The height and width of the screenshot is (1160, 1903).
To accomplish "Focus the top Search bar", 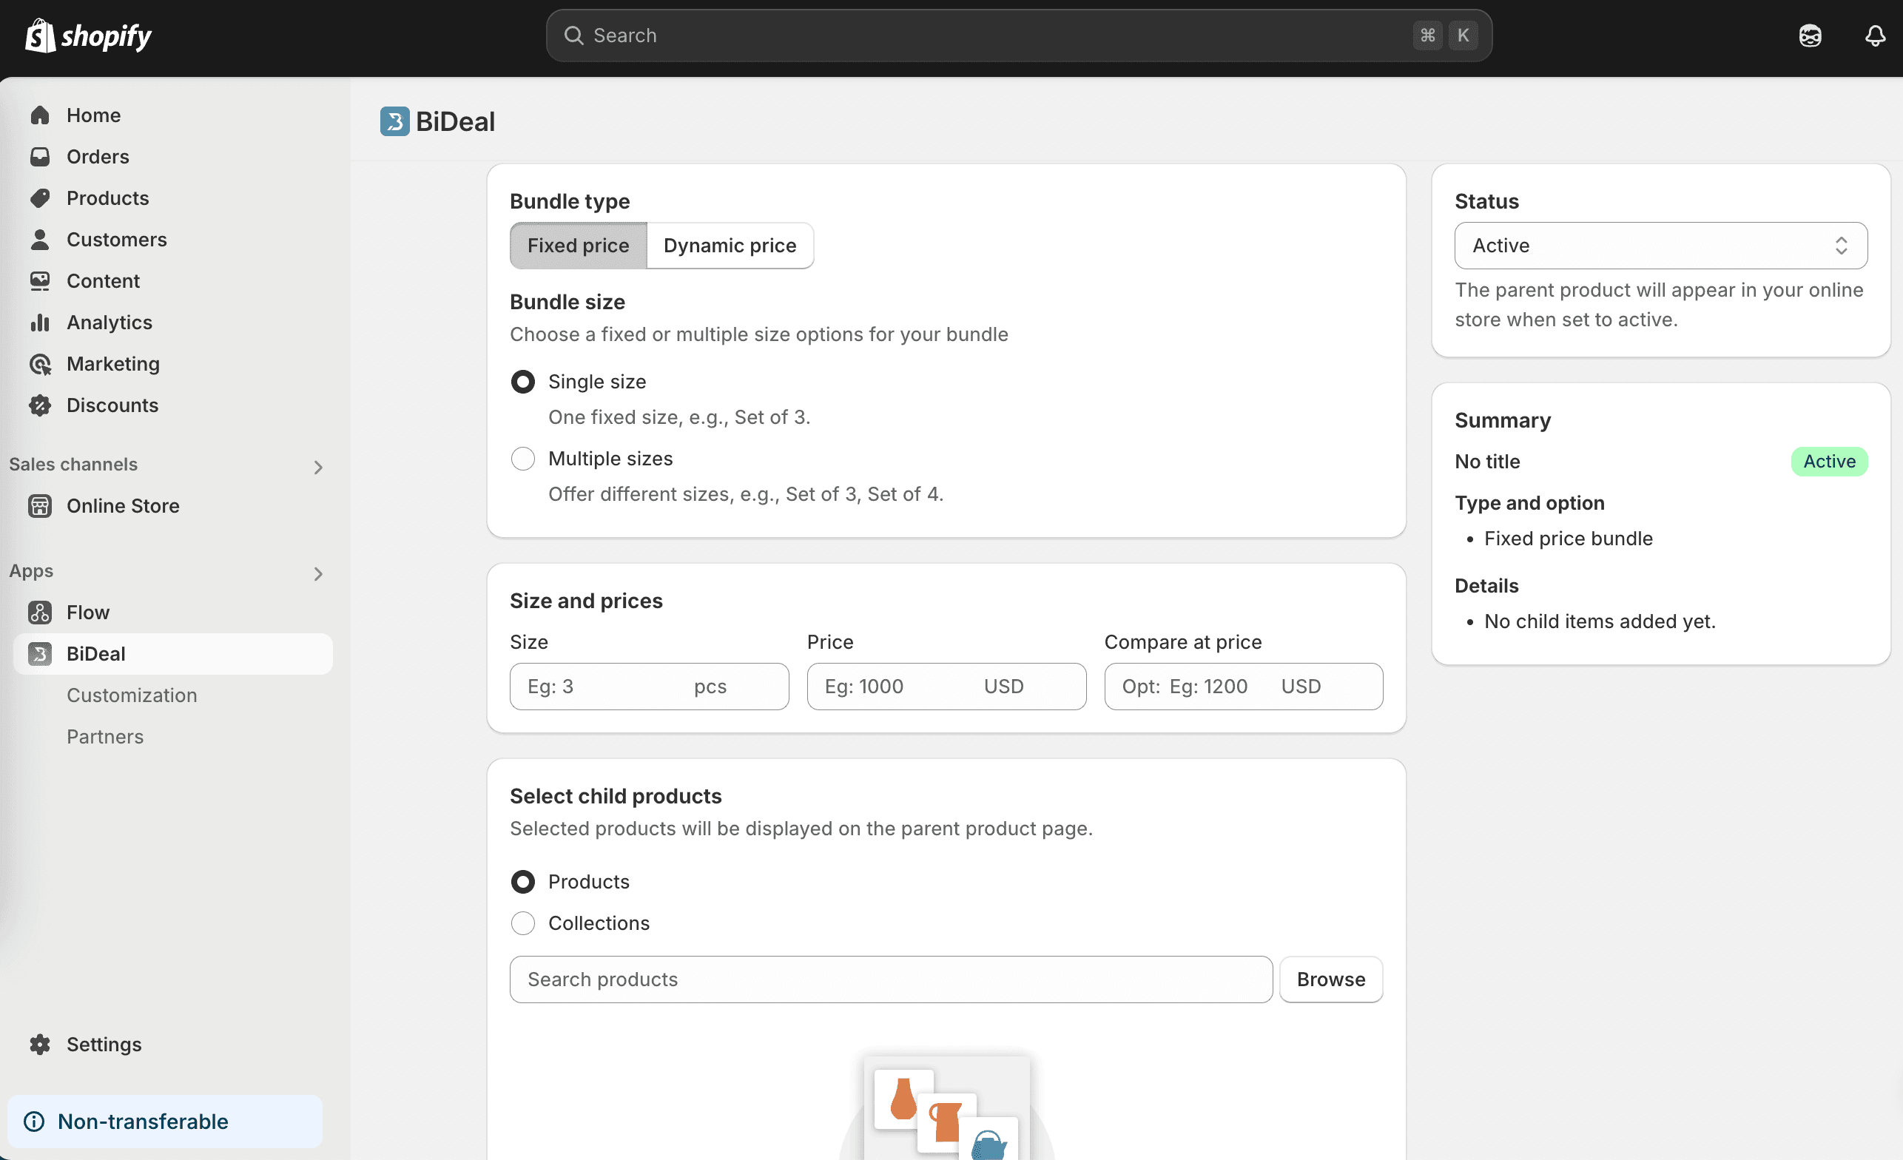I will pos(1019,36).
